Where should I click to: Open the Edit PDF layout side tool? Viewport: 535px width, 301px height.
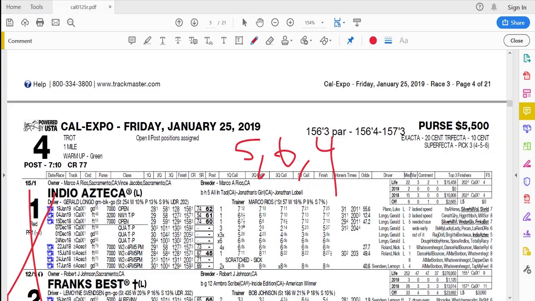click(x=527, y=93)
